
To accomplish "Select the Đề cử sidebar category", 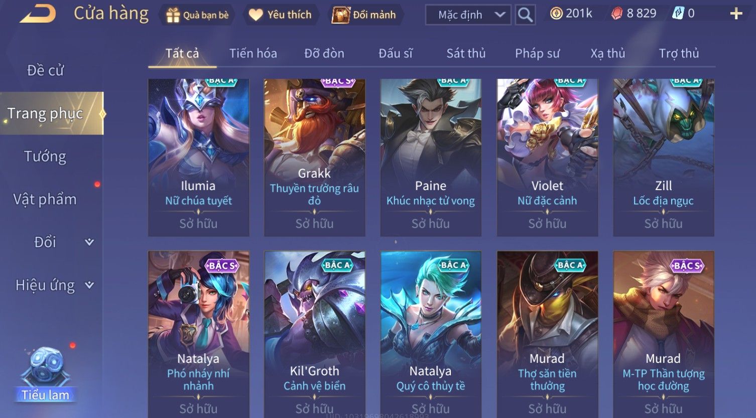I will click(45, 70).
